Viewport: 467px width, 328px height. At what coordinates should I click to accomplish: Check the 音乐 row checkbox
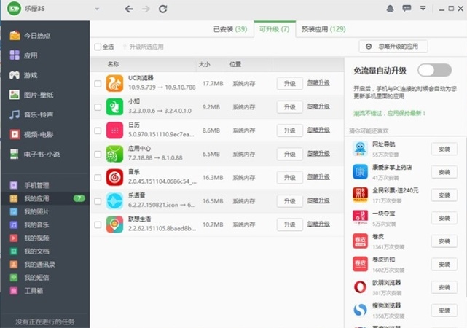(98, 178)
